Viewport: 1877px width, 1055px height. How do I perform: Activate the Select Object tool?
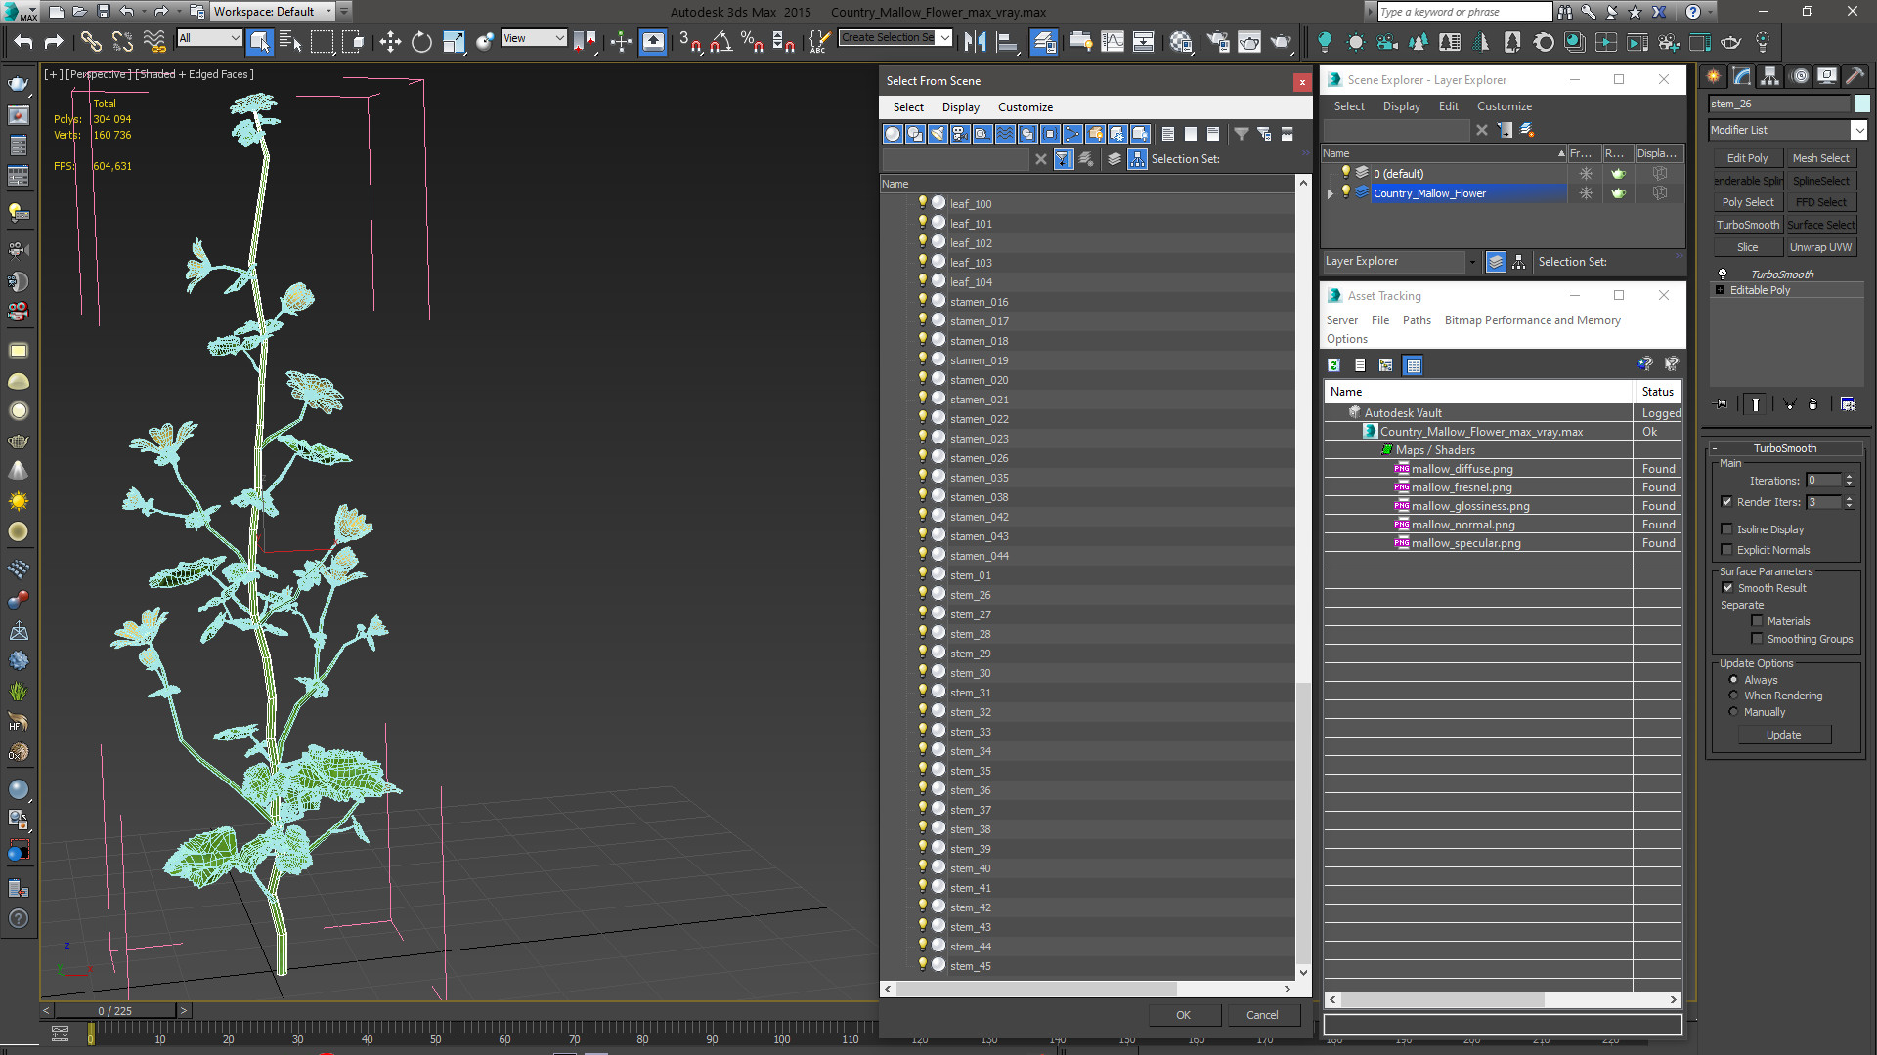[x=259, y=41]
